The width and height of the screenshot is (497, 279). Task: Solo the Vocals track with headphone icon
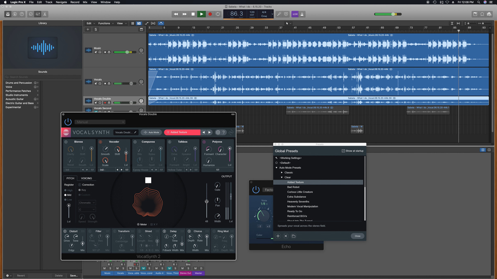tap(100, 83)
